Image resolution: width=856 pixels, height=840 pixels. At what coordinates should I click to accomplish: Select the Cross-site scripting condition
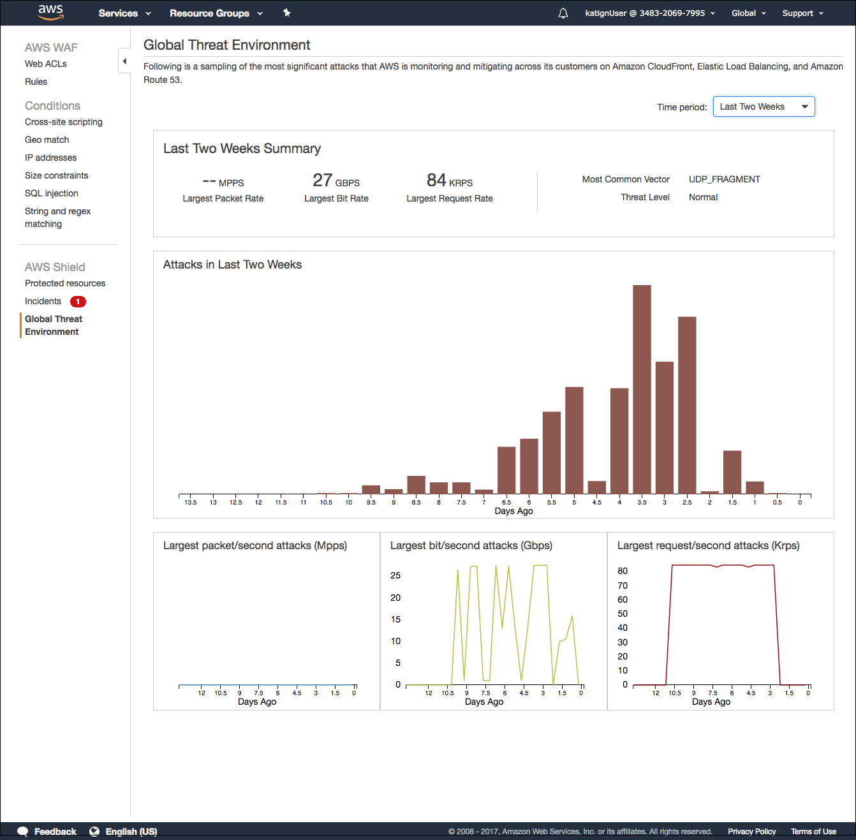click(63, 122)
